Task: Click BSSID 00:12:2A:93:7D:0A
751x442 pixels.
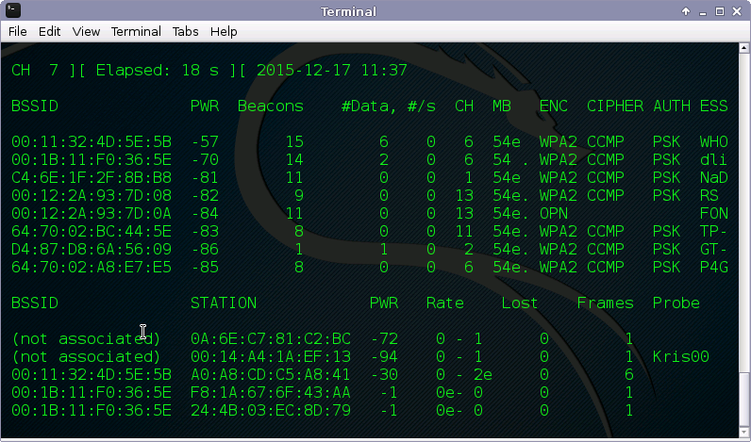Action: (92, 213)
